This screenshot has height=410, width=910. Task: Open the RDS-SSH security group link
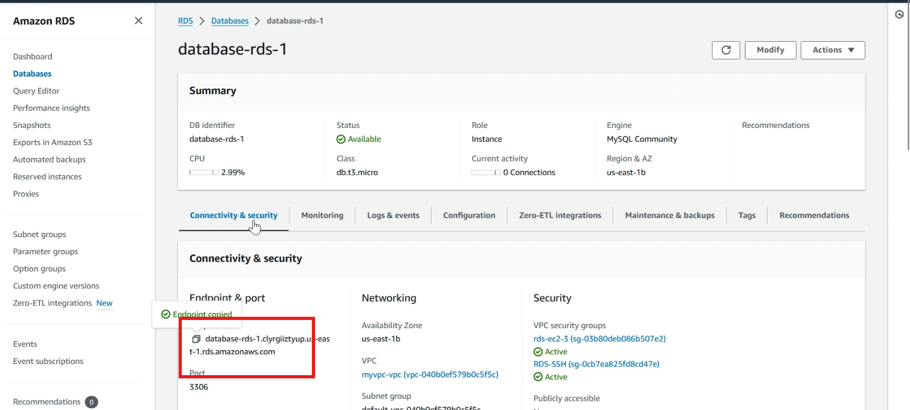(x=596, y=363)
